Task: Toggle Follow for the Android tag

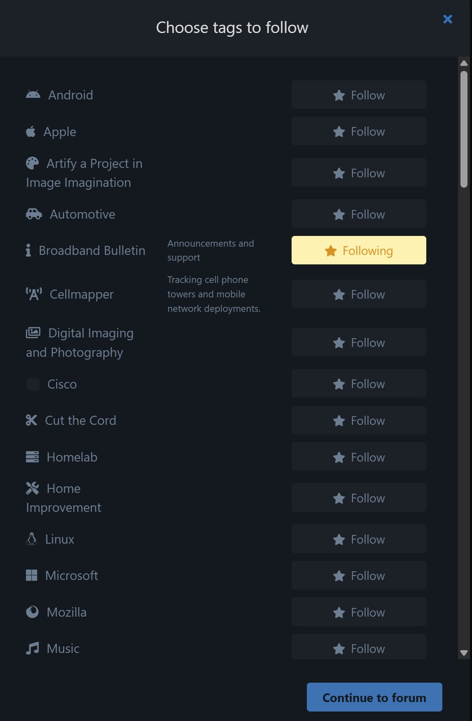Action: point(359,95)
